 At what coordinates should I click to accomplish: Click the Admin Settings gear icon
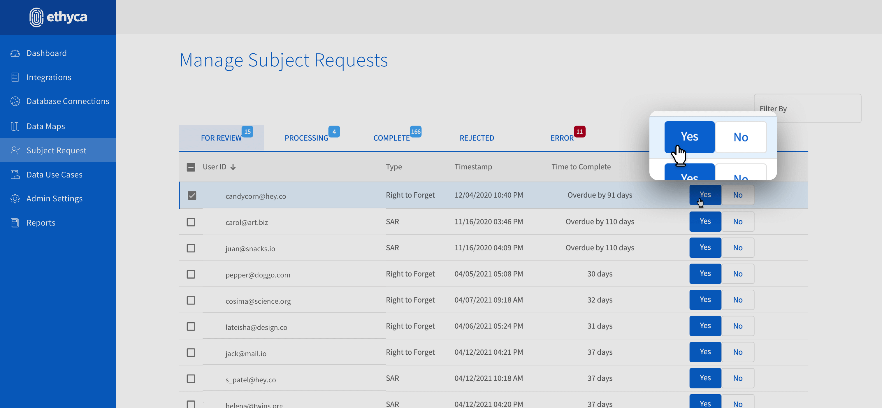click(15, 198)
